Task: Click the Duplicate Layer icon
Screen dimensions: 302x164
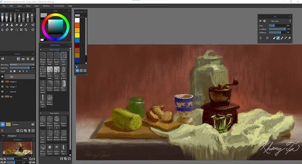Action: (26, 131)
